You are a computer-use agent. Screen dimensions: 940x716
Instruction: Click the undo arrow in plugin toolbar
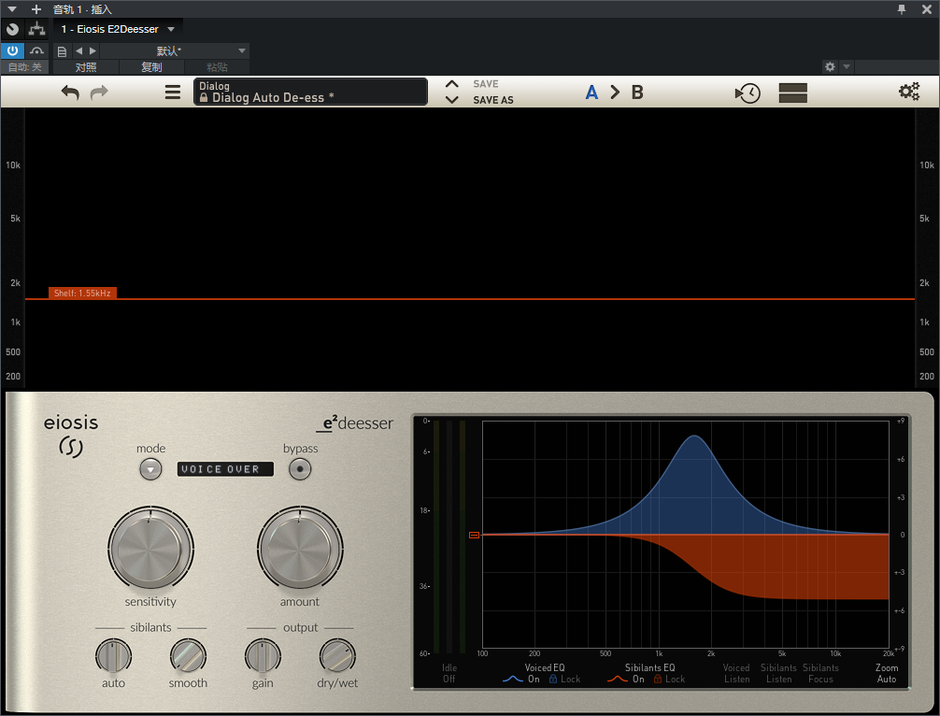(70, 93)
